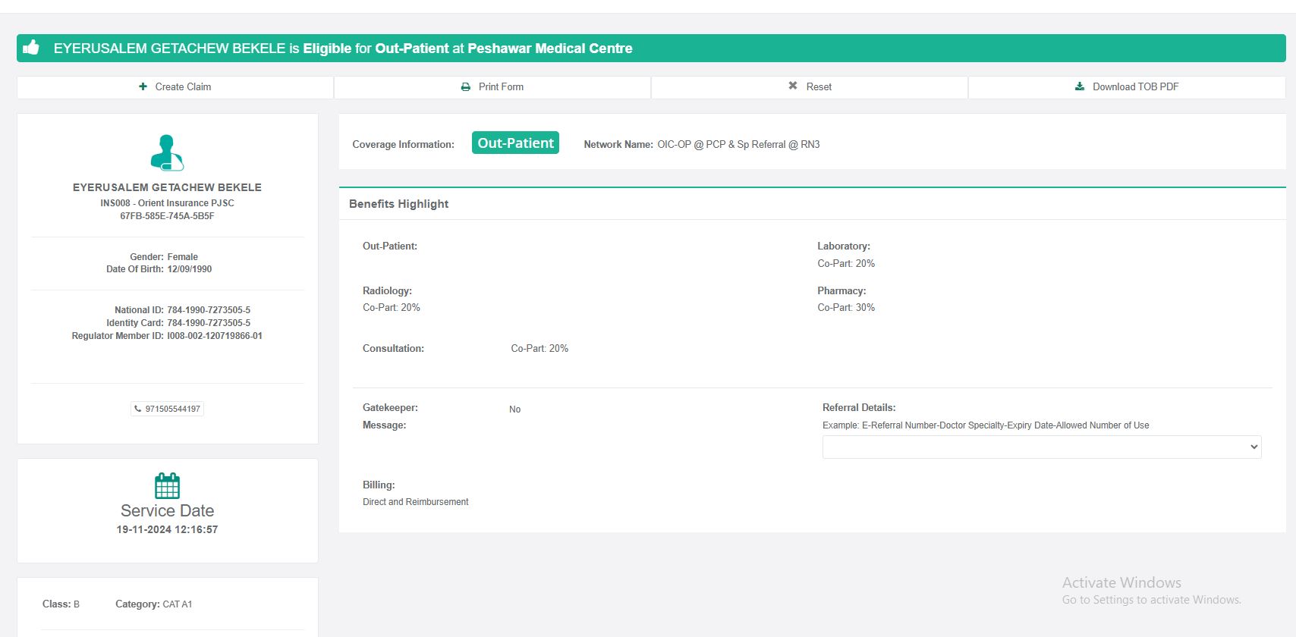Image resolution: width=1296 pixels, height=637 pixels.
Task: Click the Benefits Highlight panel header
Action: 398,204
